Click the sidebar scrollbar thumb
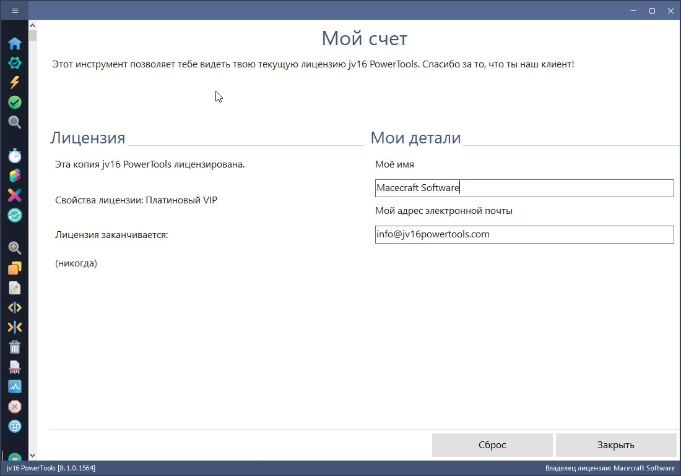Image resolution: width=681 pixels, height=476 pixels. [x=33, y=36]
